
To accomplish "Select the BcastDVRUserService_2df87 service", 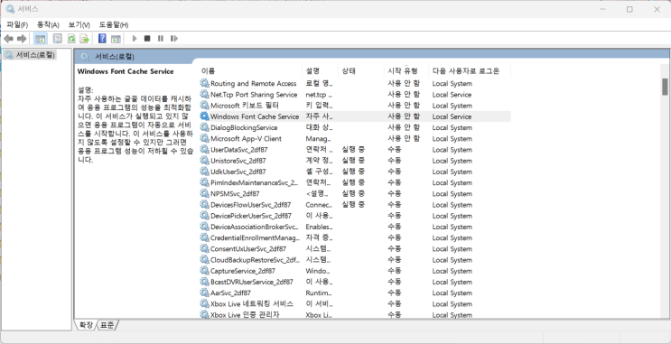I will [x=355, y=282].
